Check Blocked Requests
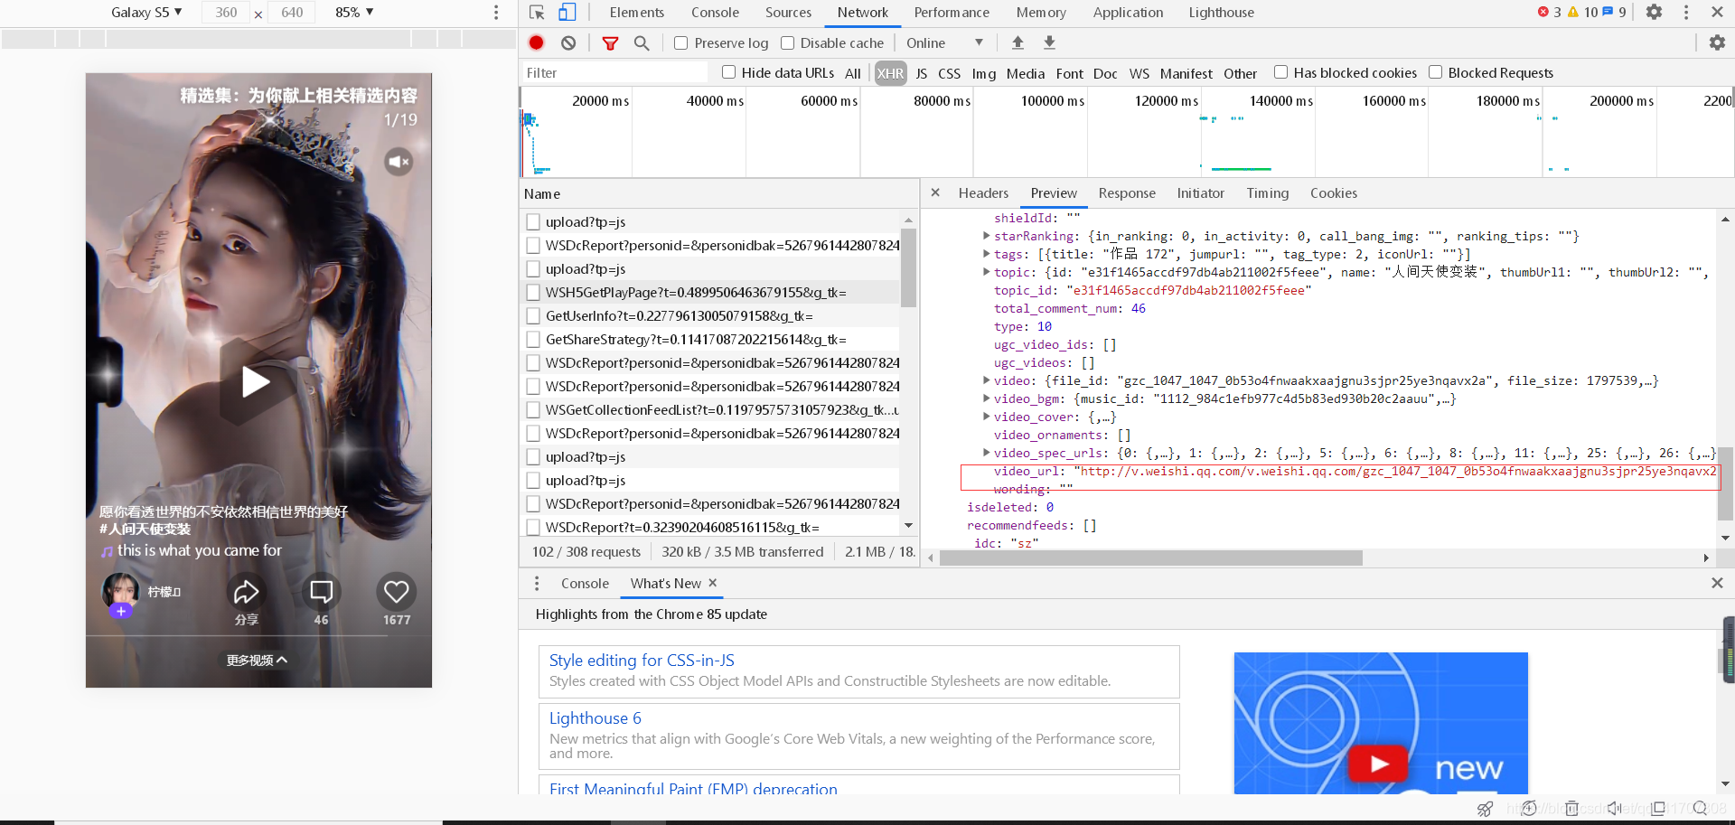Image resolution: width=1735 pixels, height=825 pixels. pos(1435,72)
